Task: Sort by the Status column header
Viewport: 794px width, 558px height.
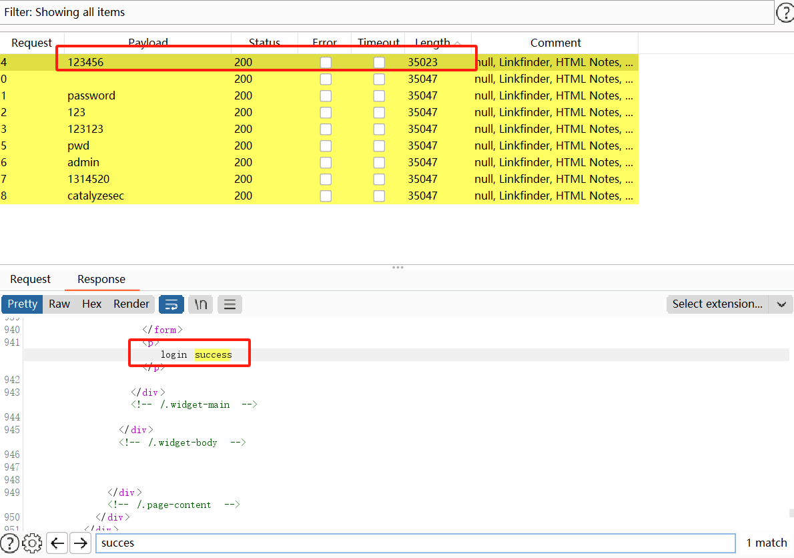Action: pyautogui.click(x=264, y=43)
